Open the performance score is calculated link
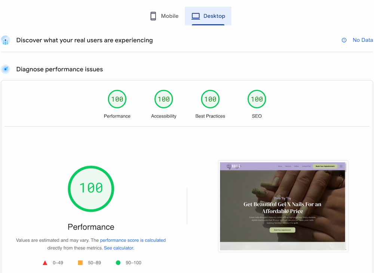 [x=133, y=240]
